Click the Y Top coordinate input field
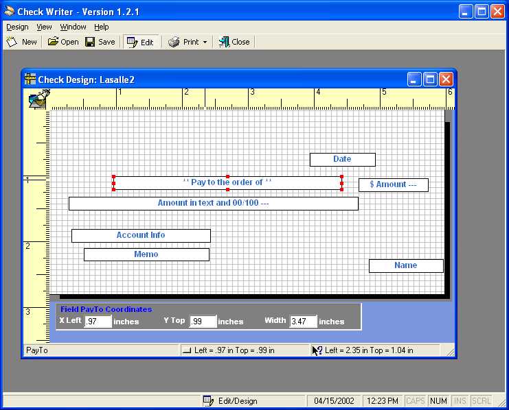The height and width of the screenshot is (410, 509). pos(203,322)
